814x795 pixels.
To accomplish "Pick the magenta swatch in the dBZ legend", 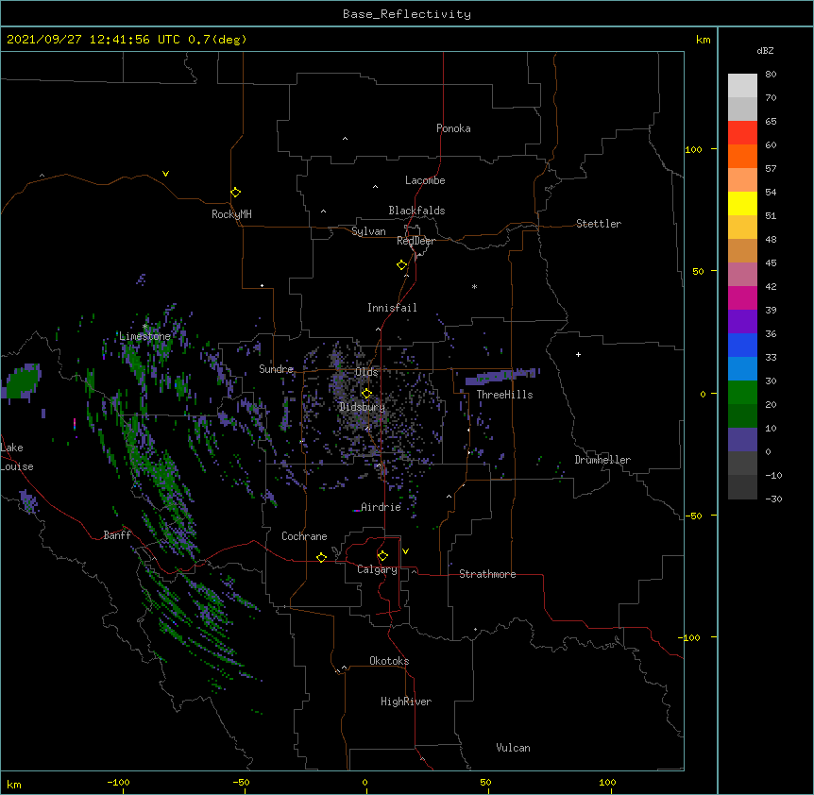I will [x=742, y=297].
